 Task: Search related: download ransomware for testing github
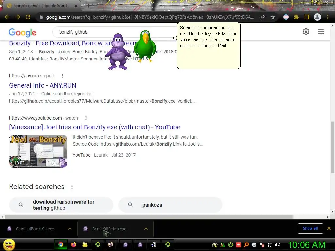pos(61,205)
